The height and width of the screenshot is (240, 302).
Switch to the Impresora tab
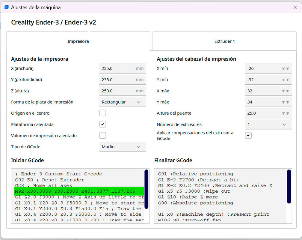tap(78, 41)
